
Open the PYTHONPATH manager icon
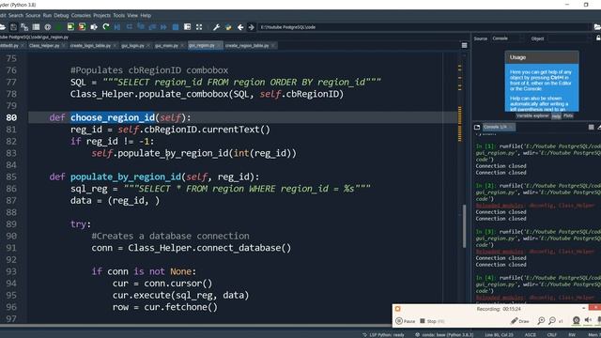228,27
